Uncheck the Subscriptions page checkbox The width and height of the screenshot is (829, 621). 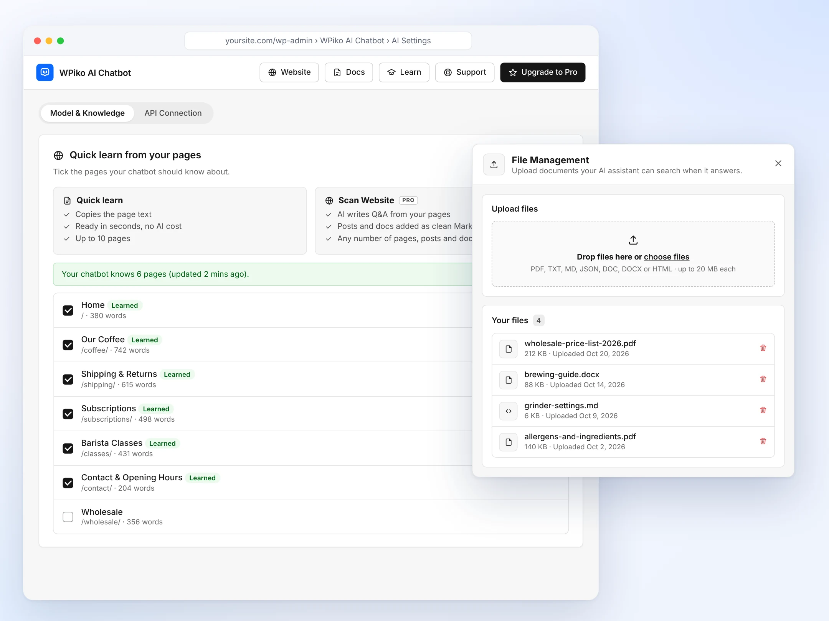[68, 414]
